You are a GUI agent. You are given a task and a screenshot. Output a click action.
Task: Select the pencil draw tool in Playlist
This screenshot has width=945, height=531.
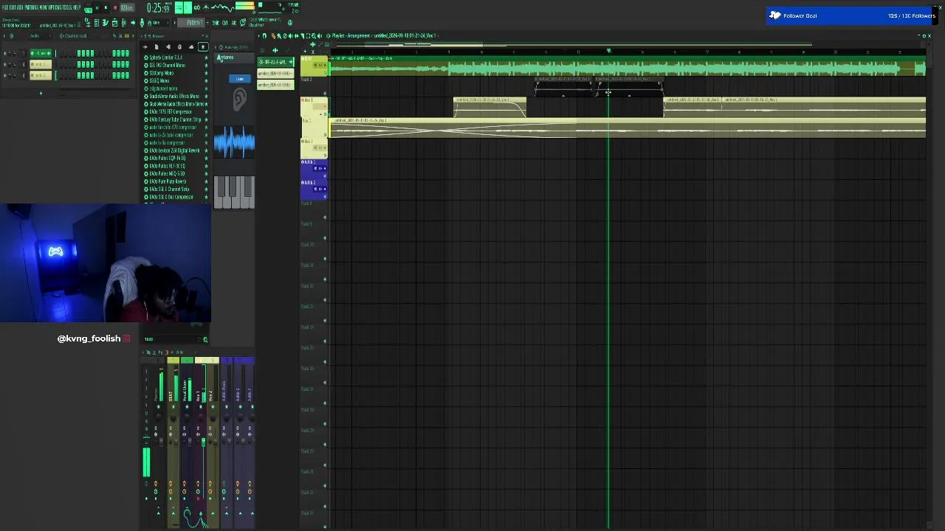pos(273,36)
